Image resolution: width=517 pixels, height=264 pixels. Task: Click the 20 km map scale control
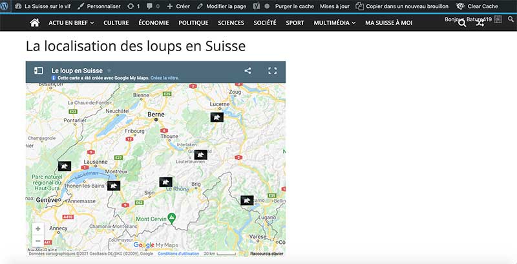tap(220, 254)
